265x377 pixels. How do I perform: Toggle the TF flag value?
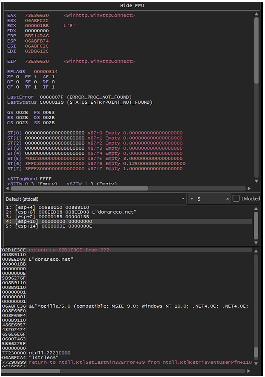35,87
